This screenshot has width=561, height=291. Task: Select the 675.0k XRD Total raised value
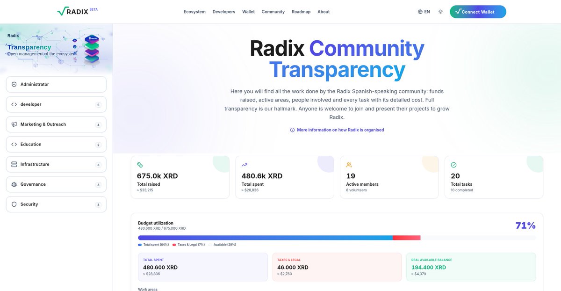158,176
